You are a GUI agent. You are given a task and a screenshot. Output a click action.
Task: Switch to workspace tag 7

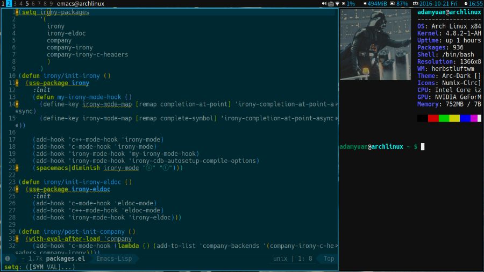tap(39, 4)
